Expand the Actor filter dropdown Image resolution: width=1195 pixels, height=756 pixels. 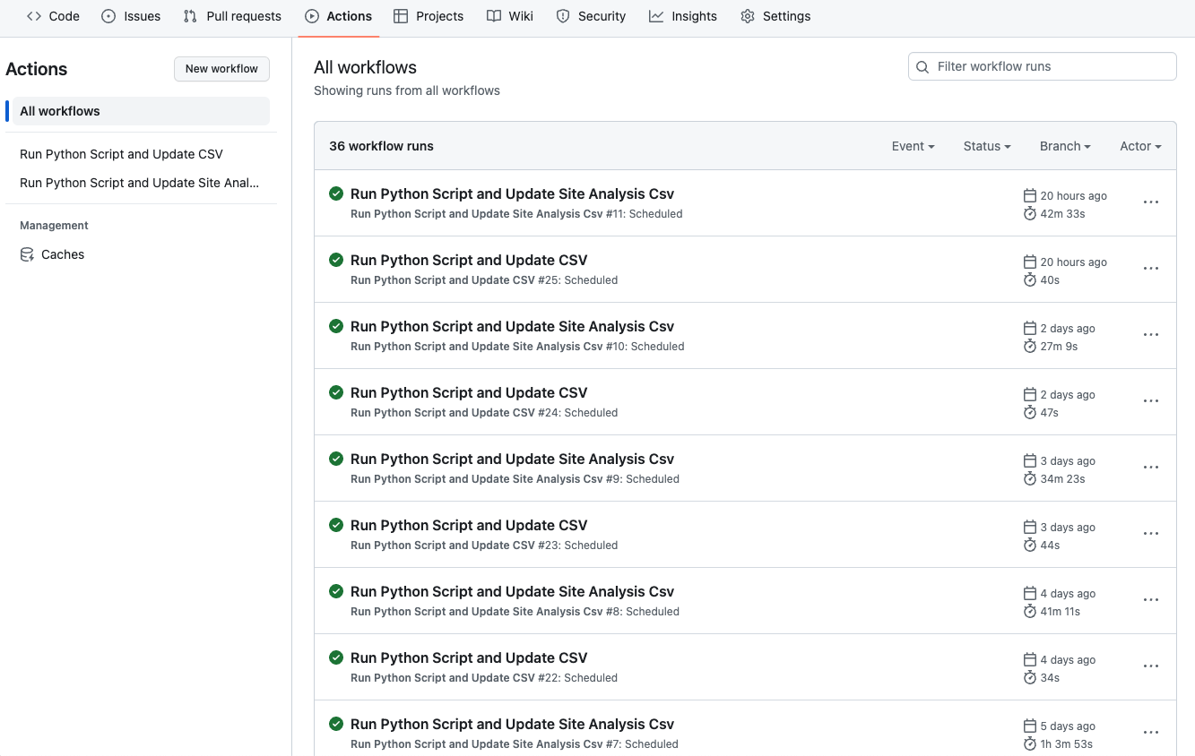[x=1140, y=146]
